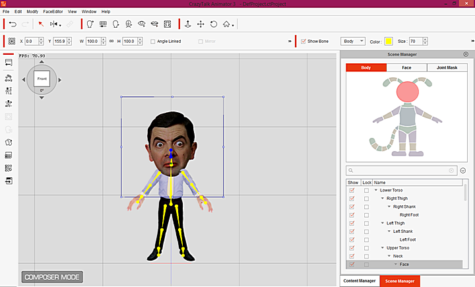Collapse the Neck tree node
The height and width of the screenshot is (287, 475).
(389, 256)
